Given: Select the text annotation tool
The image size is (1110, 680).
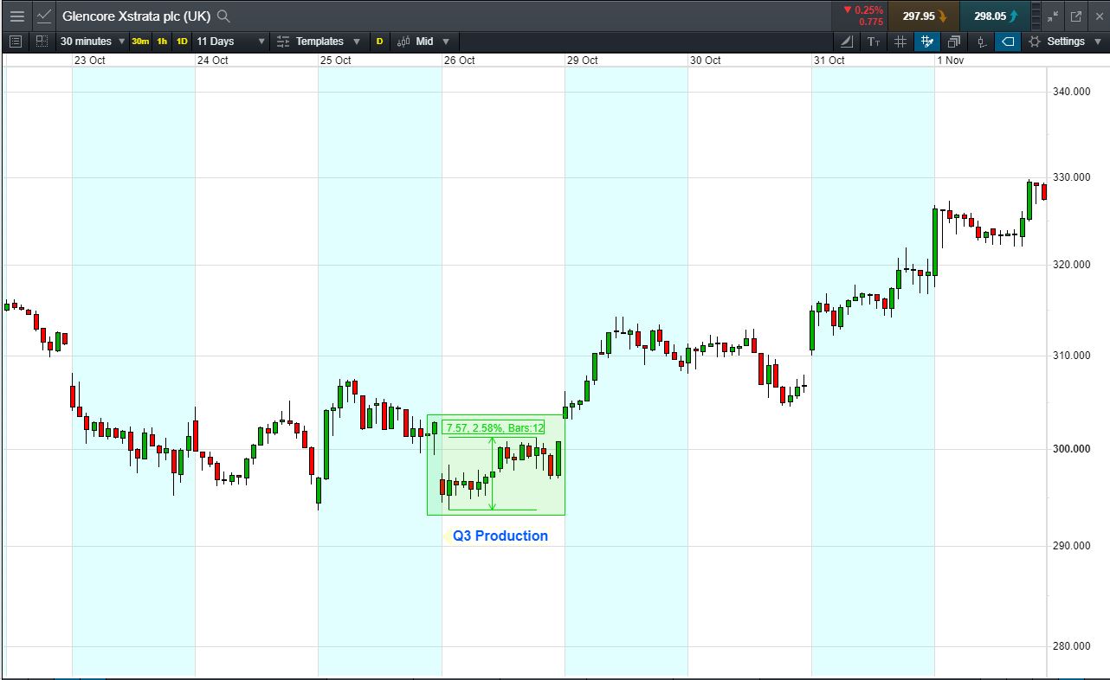Looking at the screenshot, I should click(873, 42).
